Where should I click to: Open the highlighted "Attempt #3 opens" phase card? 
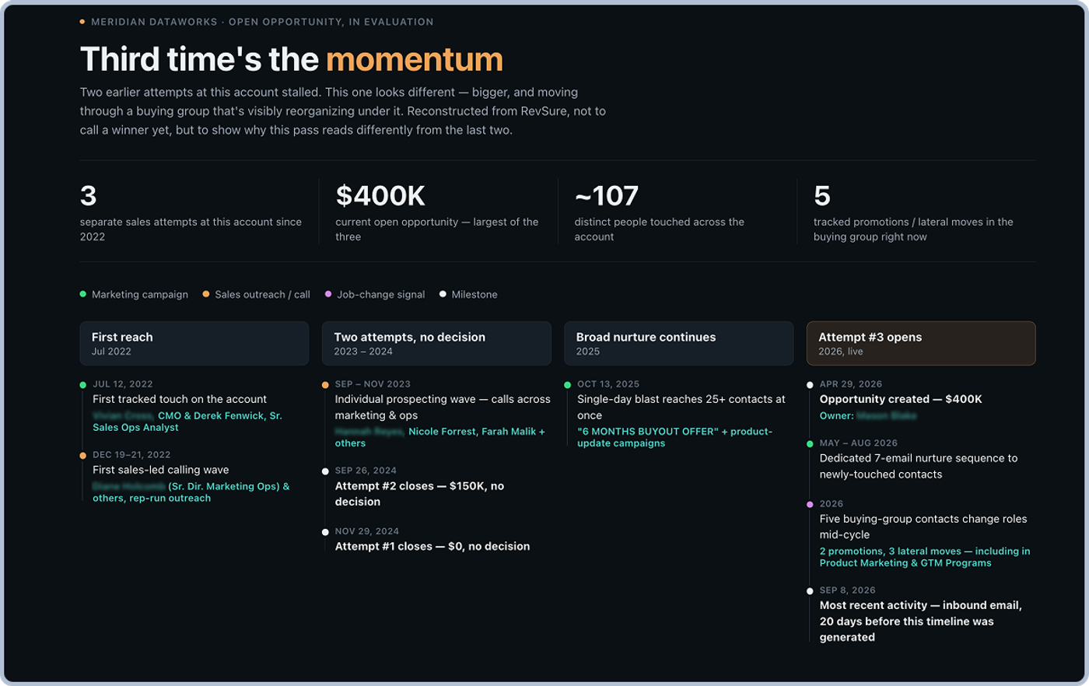[921, 343]
